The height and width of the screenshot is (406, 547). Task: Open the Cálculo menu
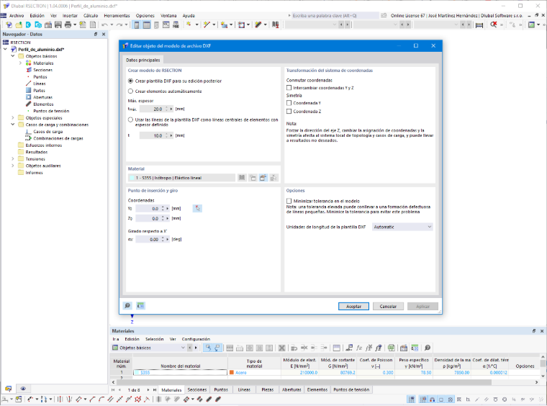click(91, 16)
